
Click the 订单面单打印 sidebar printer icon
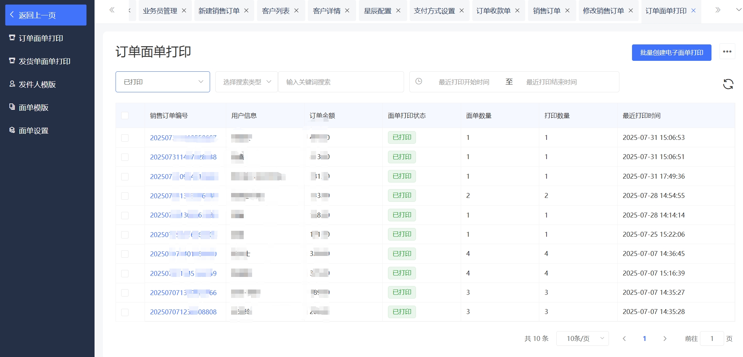(12, 37)
